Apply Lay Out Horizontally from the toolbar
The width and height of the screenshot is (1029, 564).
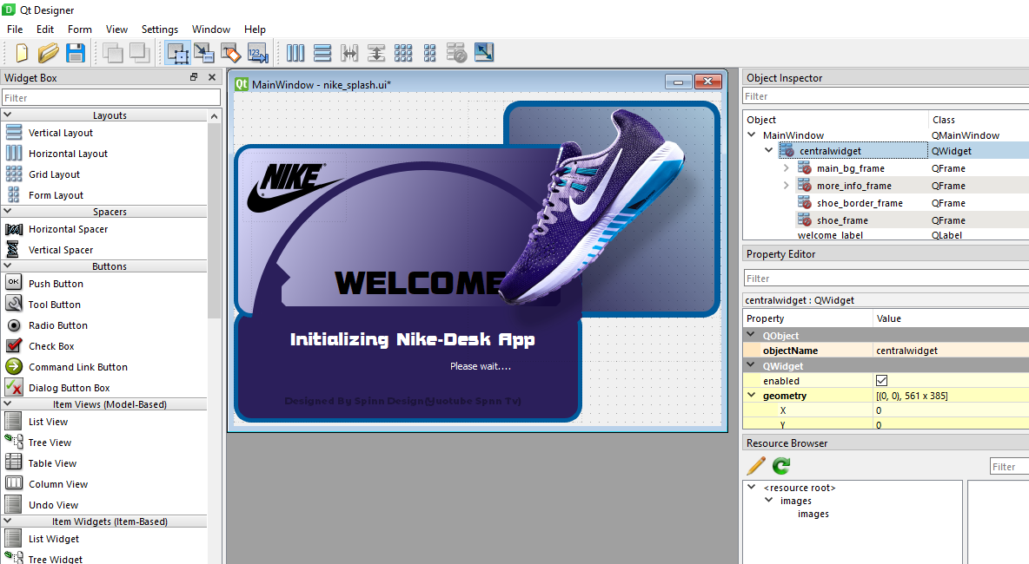295,53
